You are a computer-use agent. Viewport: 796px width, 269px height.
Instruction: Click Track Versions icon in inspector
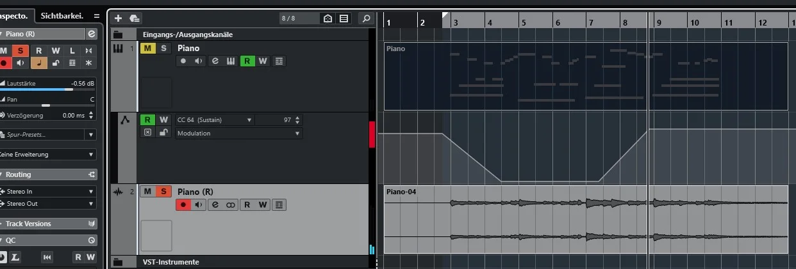pyautogui.click(x=92, y=224)
